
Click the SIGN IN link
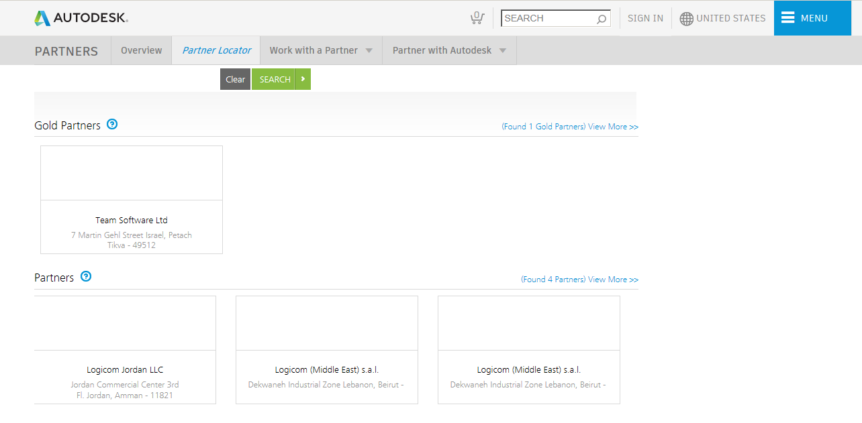645,19
